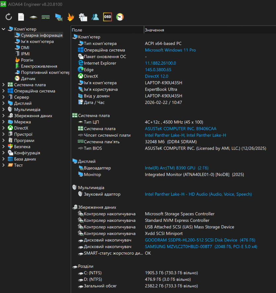Click the gauge sensor panel icon
Image resolution: width=276 pixels, height=293 pixels.
point(120,17)
